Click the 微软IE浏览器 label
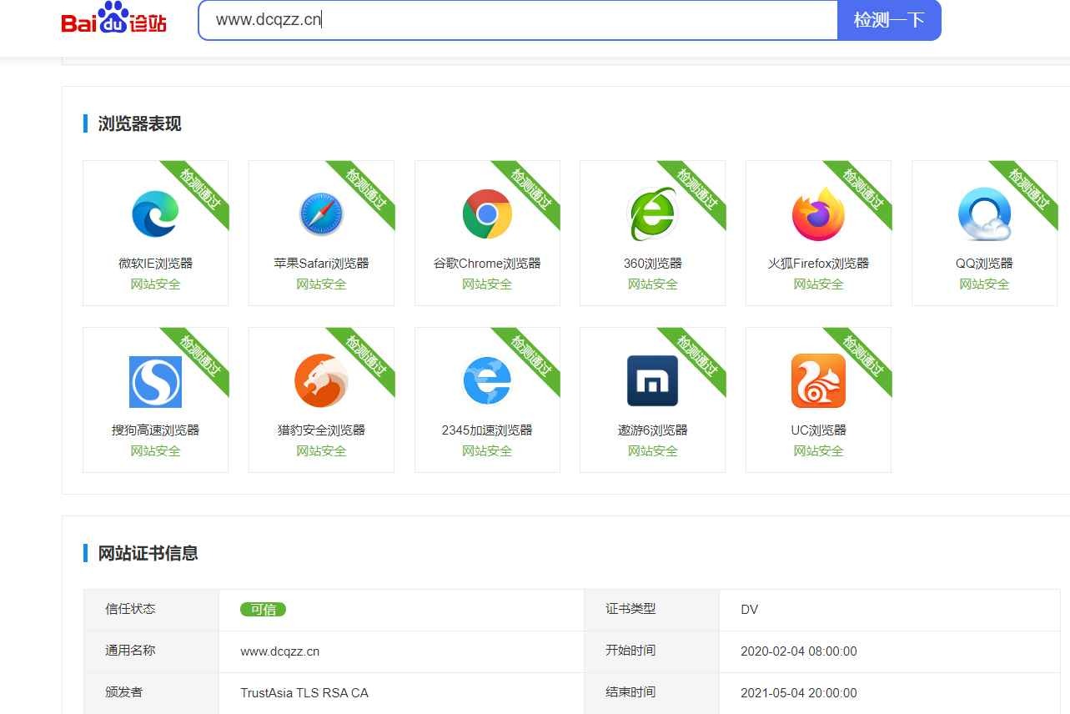The image size is (1070, 714). [155, 264]
